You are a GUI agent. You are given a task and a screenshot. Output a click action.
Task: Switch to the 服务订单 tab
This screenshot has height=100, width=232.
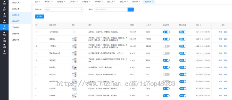[123, 2]
